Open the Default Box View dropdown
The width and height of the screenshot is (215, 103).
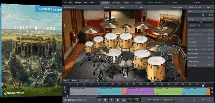click(x=196, y=7)
